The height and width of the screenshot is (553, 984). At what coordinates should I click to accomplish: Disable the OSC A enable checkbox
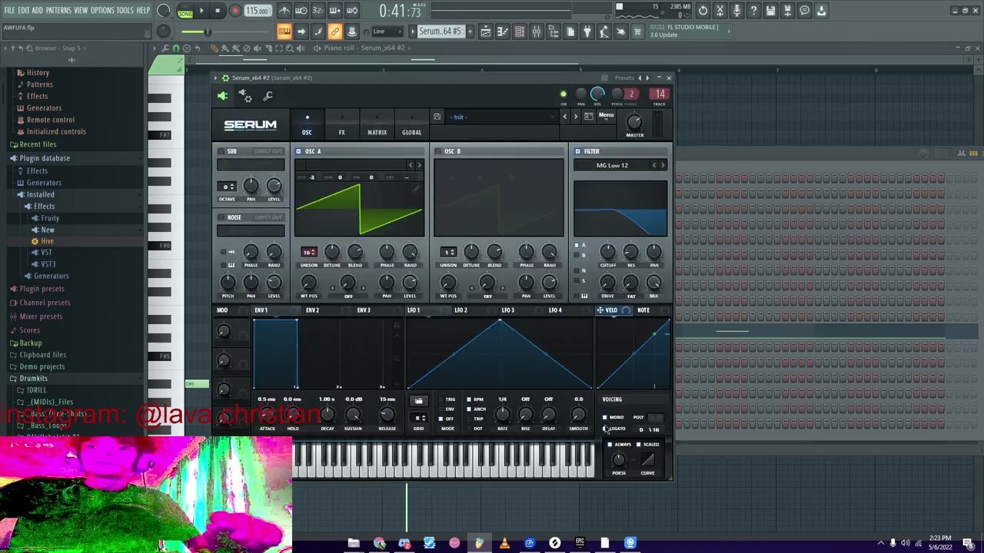[298, 151]
